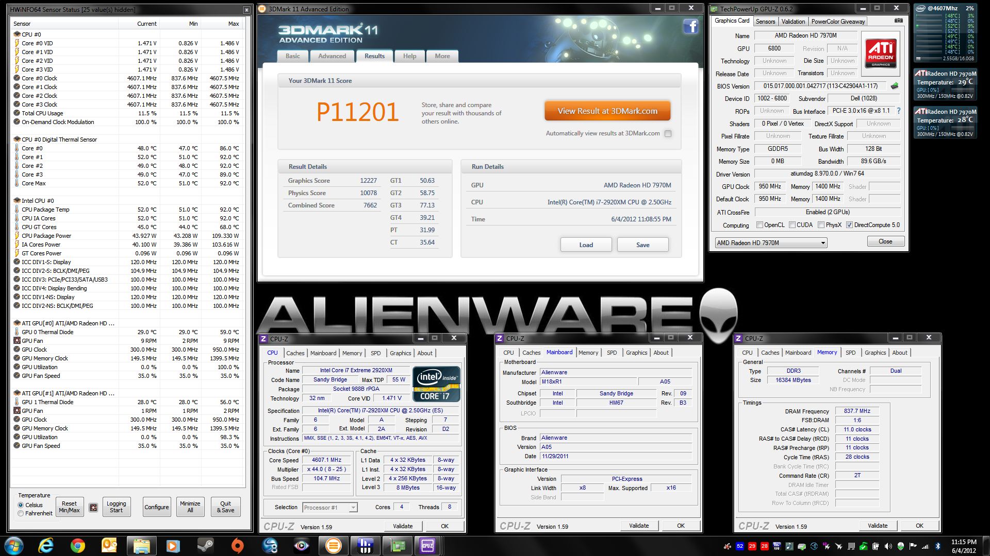Click the Facebook icon in 3DMark 11
Image resolution: width=990 pixels, height=556 pixels.
[x=691, y=26]
